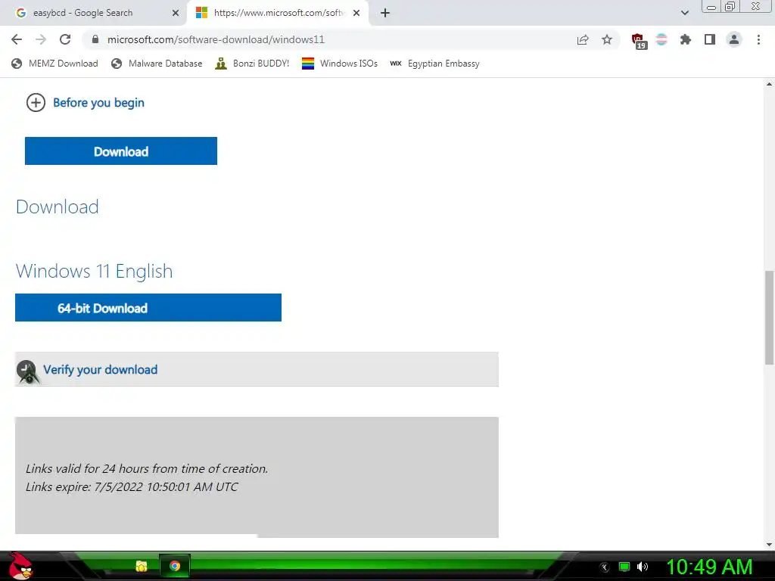This screenshot has height=581, width=775.
Task: Click the network monitor tray icon
Action: point(624,567)
